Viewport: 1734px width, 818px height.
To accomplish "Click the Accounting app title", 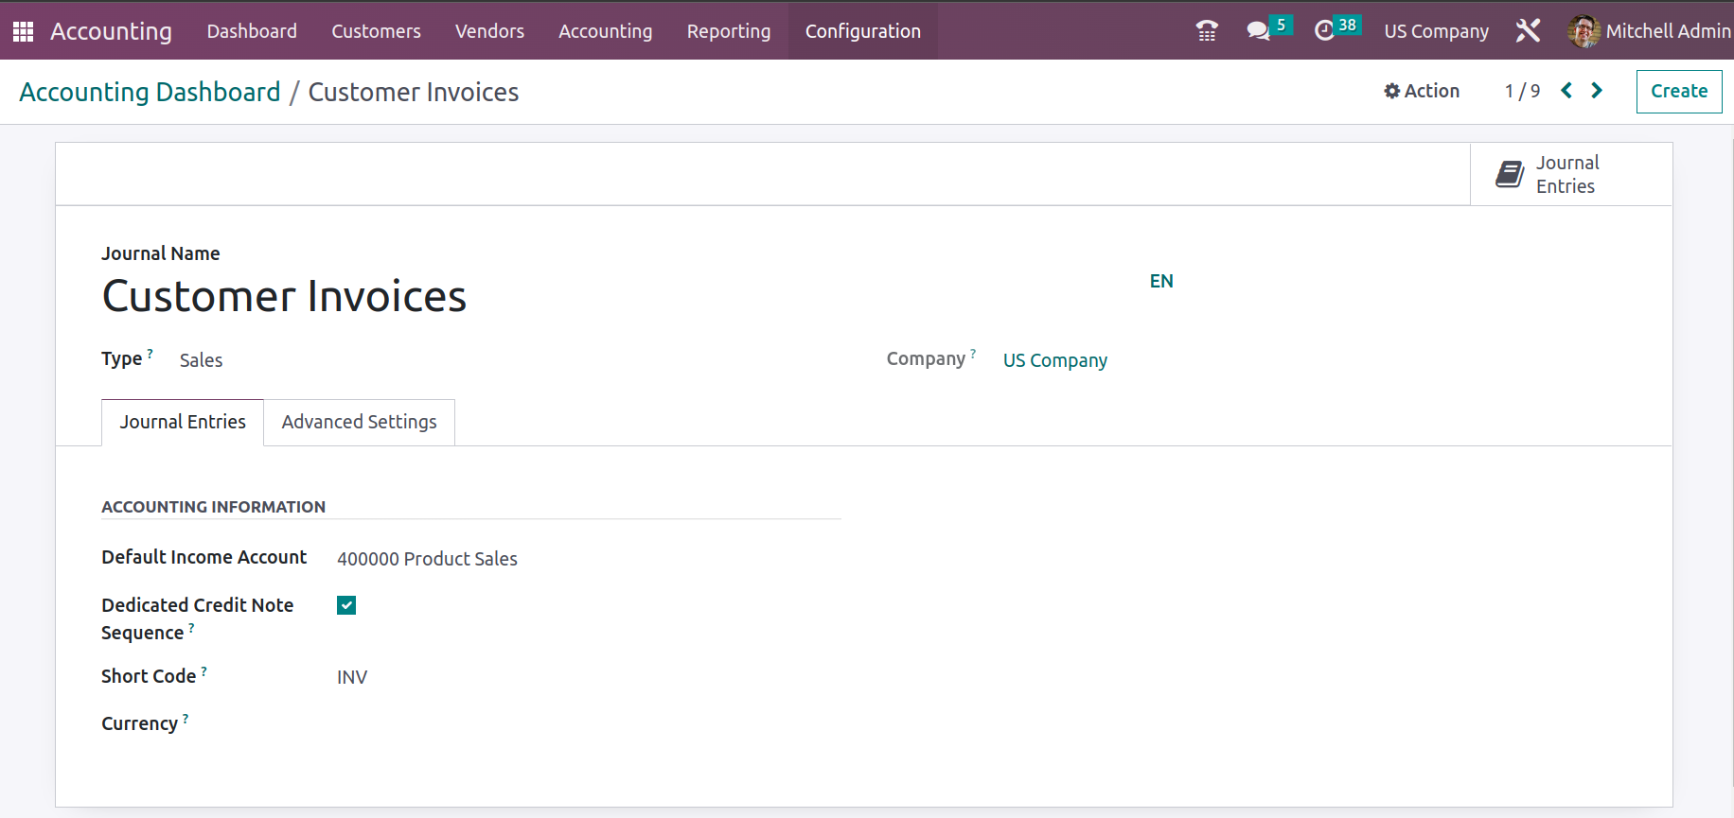I will point(111,31).
